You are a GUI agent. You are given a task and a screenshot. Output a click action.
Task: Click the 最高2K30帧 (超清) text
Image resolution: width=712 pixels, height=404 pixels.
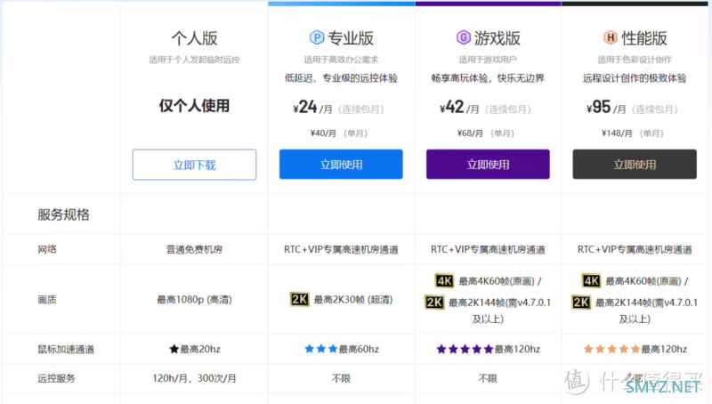[x=353, y=300]
